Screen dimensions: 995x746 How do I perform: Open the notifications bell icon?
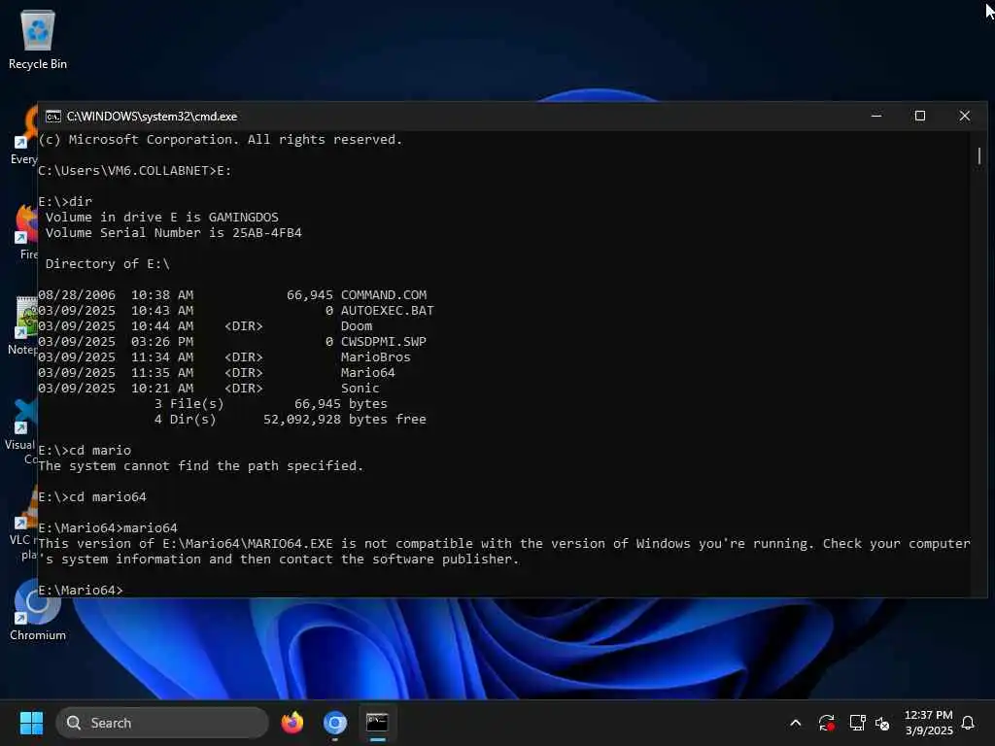pyautogui.click(x=968, y=723)
